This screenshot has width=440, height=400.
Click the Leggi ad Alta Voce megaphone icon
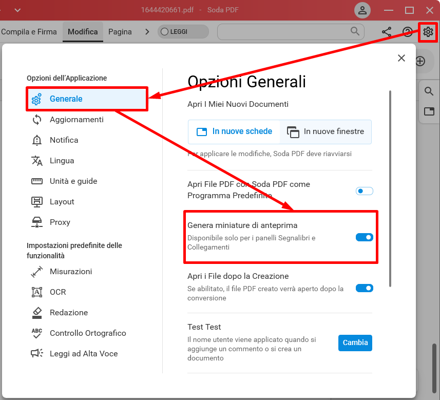[37, 353]
